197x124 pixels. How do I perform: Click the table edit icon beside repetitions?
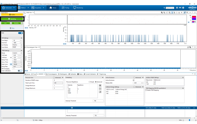pyautogui.click(x=100, y=86)
